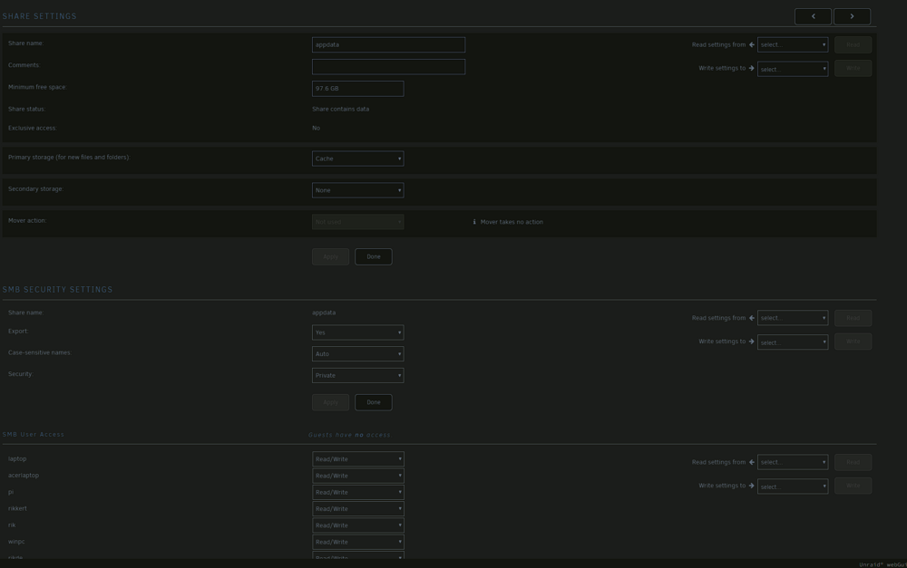The image size is (907, 568).
Task: Click Write button in Share Settings
Action: 853,68
